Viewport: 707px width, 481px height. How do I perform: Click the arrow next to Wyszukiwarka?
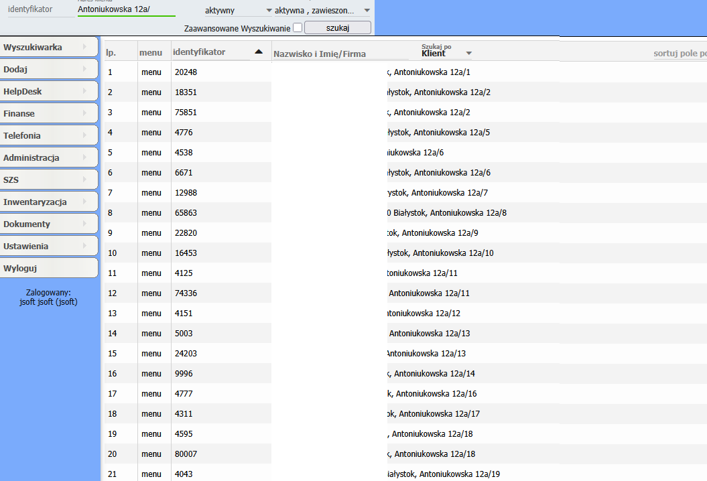click(85, 47)
